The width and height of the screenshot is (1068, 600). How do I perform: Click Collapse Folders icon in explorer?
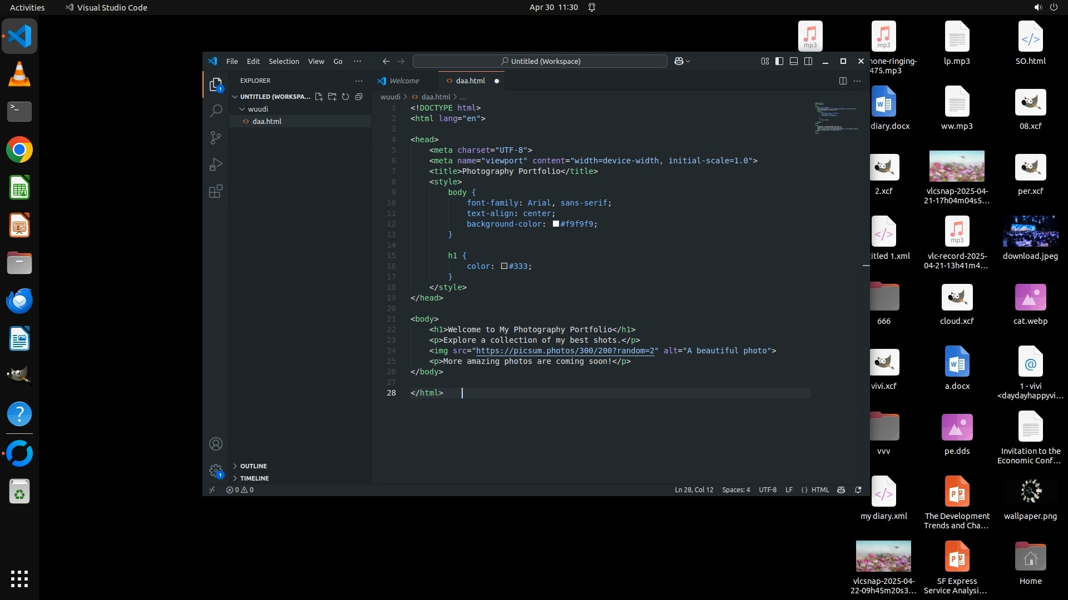coord(359,97)
